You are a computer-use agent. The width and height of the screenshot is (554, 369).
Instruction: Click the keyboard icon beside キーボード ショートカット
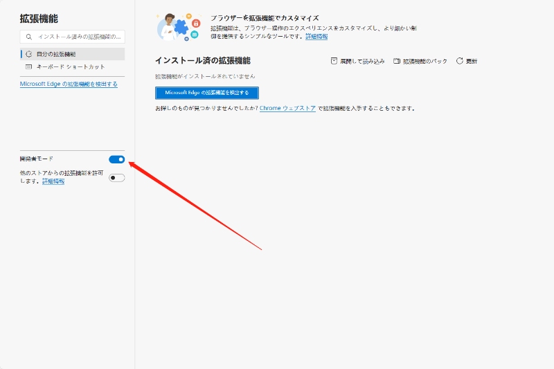[x=29, y=66]
